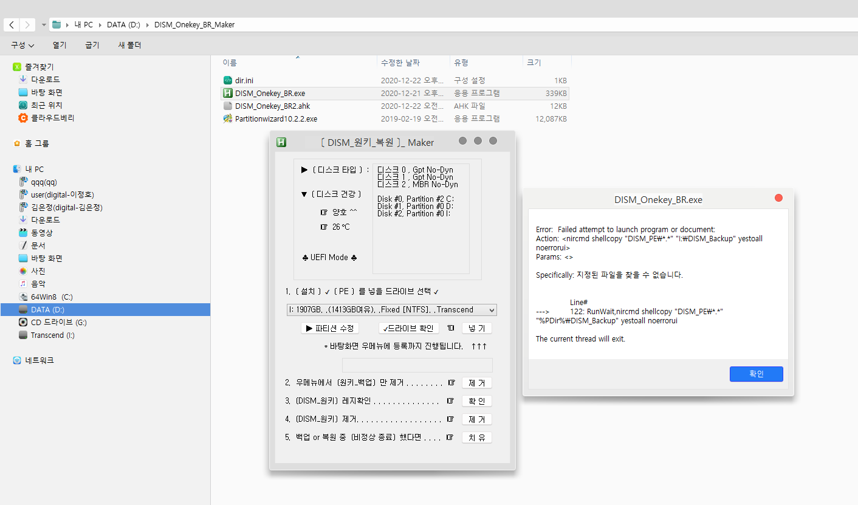The height and width of the screenshot is (505, 858).
Task: Click the CD 드라이브 (G:) disc icon
Action: coord(23,322)
